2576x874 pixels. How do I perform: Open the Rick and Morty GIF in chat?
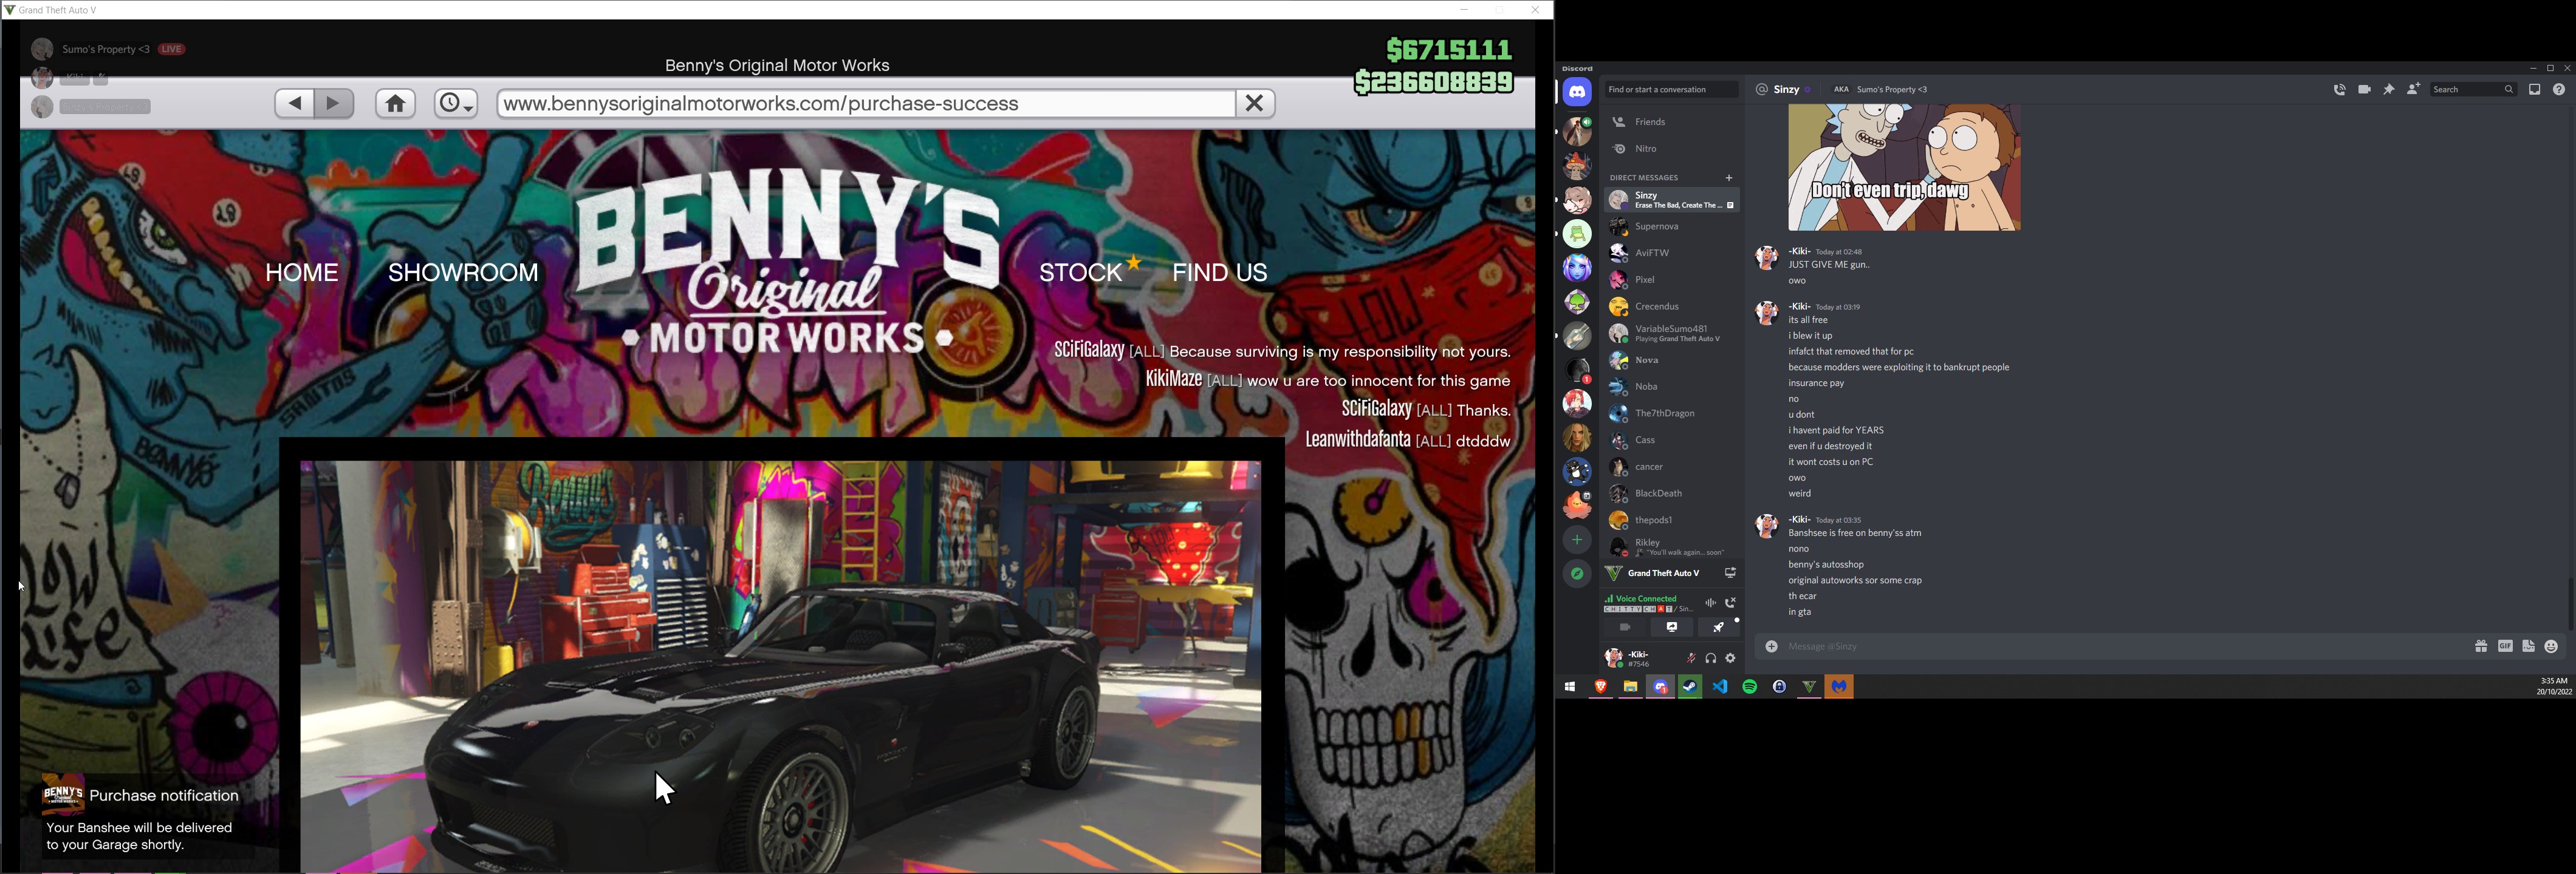coord(1904,168)
